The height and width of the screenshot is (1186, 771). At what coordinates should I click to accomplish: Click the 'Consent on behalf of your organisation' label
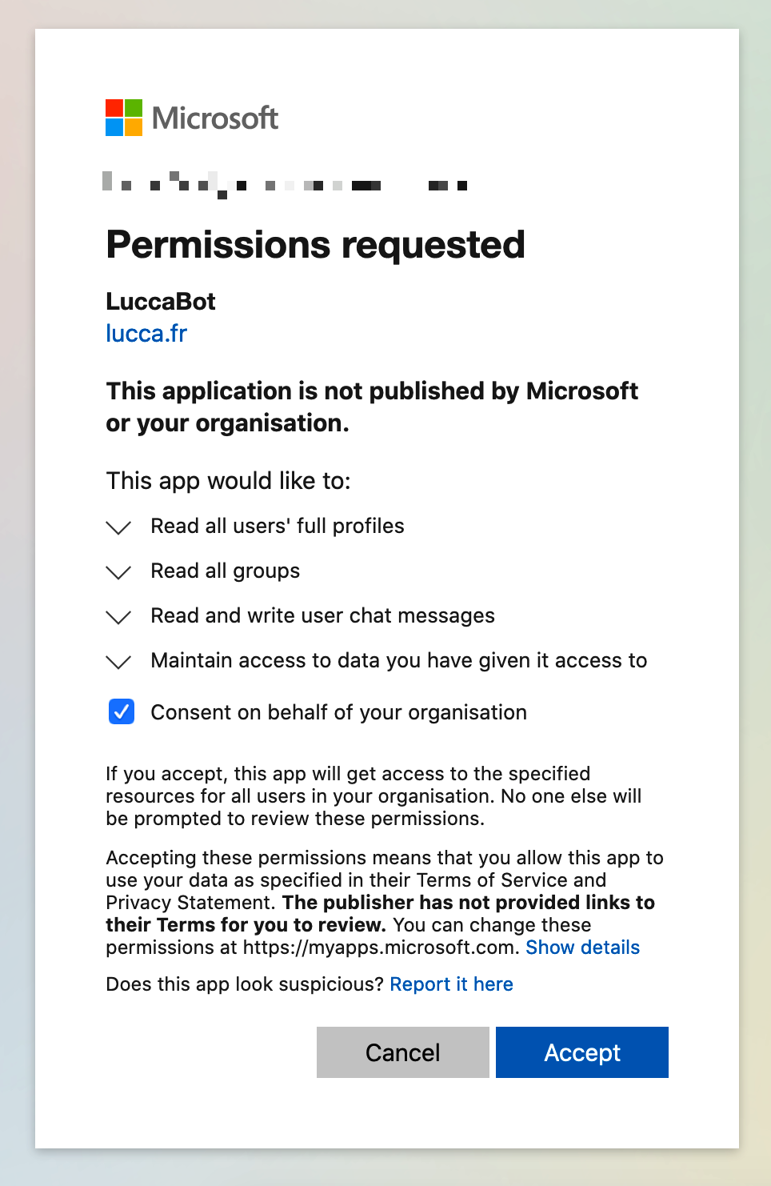339,712
